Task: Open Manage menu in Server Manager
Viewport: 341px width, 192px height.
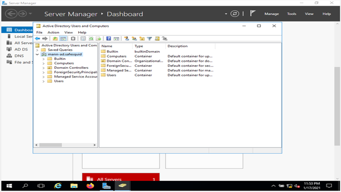Action: pyautogui.click(x=271, y=14)
